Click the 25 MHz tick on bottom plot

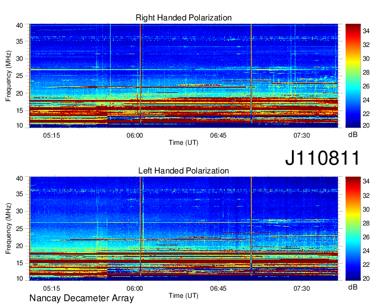tap(20, 229)
